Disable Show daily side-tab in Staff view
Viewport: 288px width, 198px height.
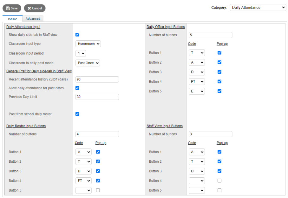(77, 35)
